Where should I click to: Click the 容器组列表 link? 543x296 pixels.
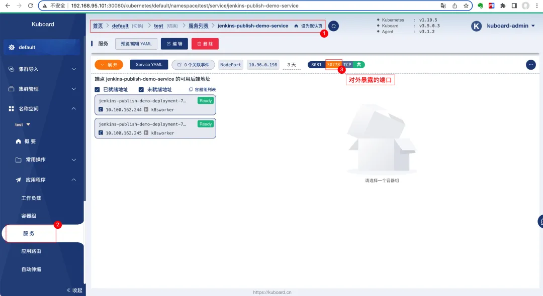click(x=205, y=89)
